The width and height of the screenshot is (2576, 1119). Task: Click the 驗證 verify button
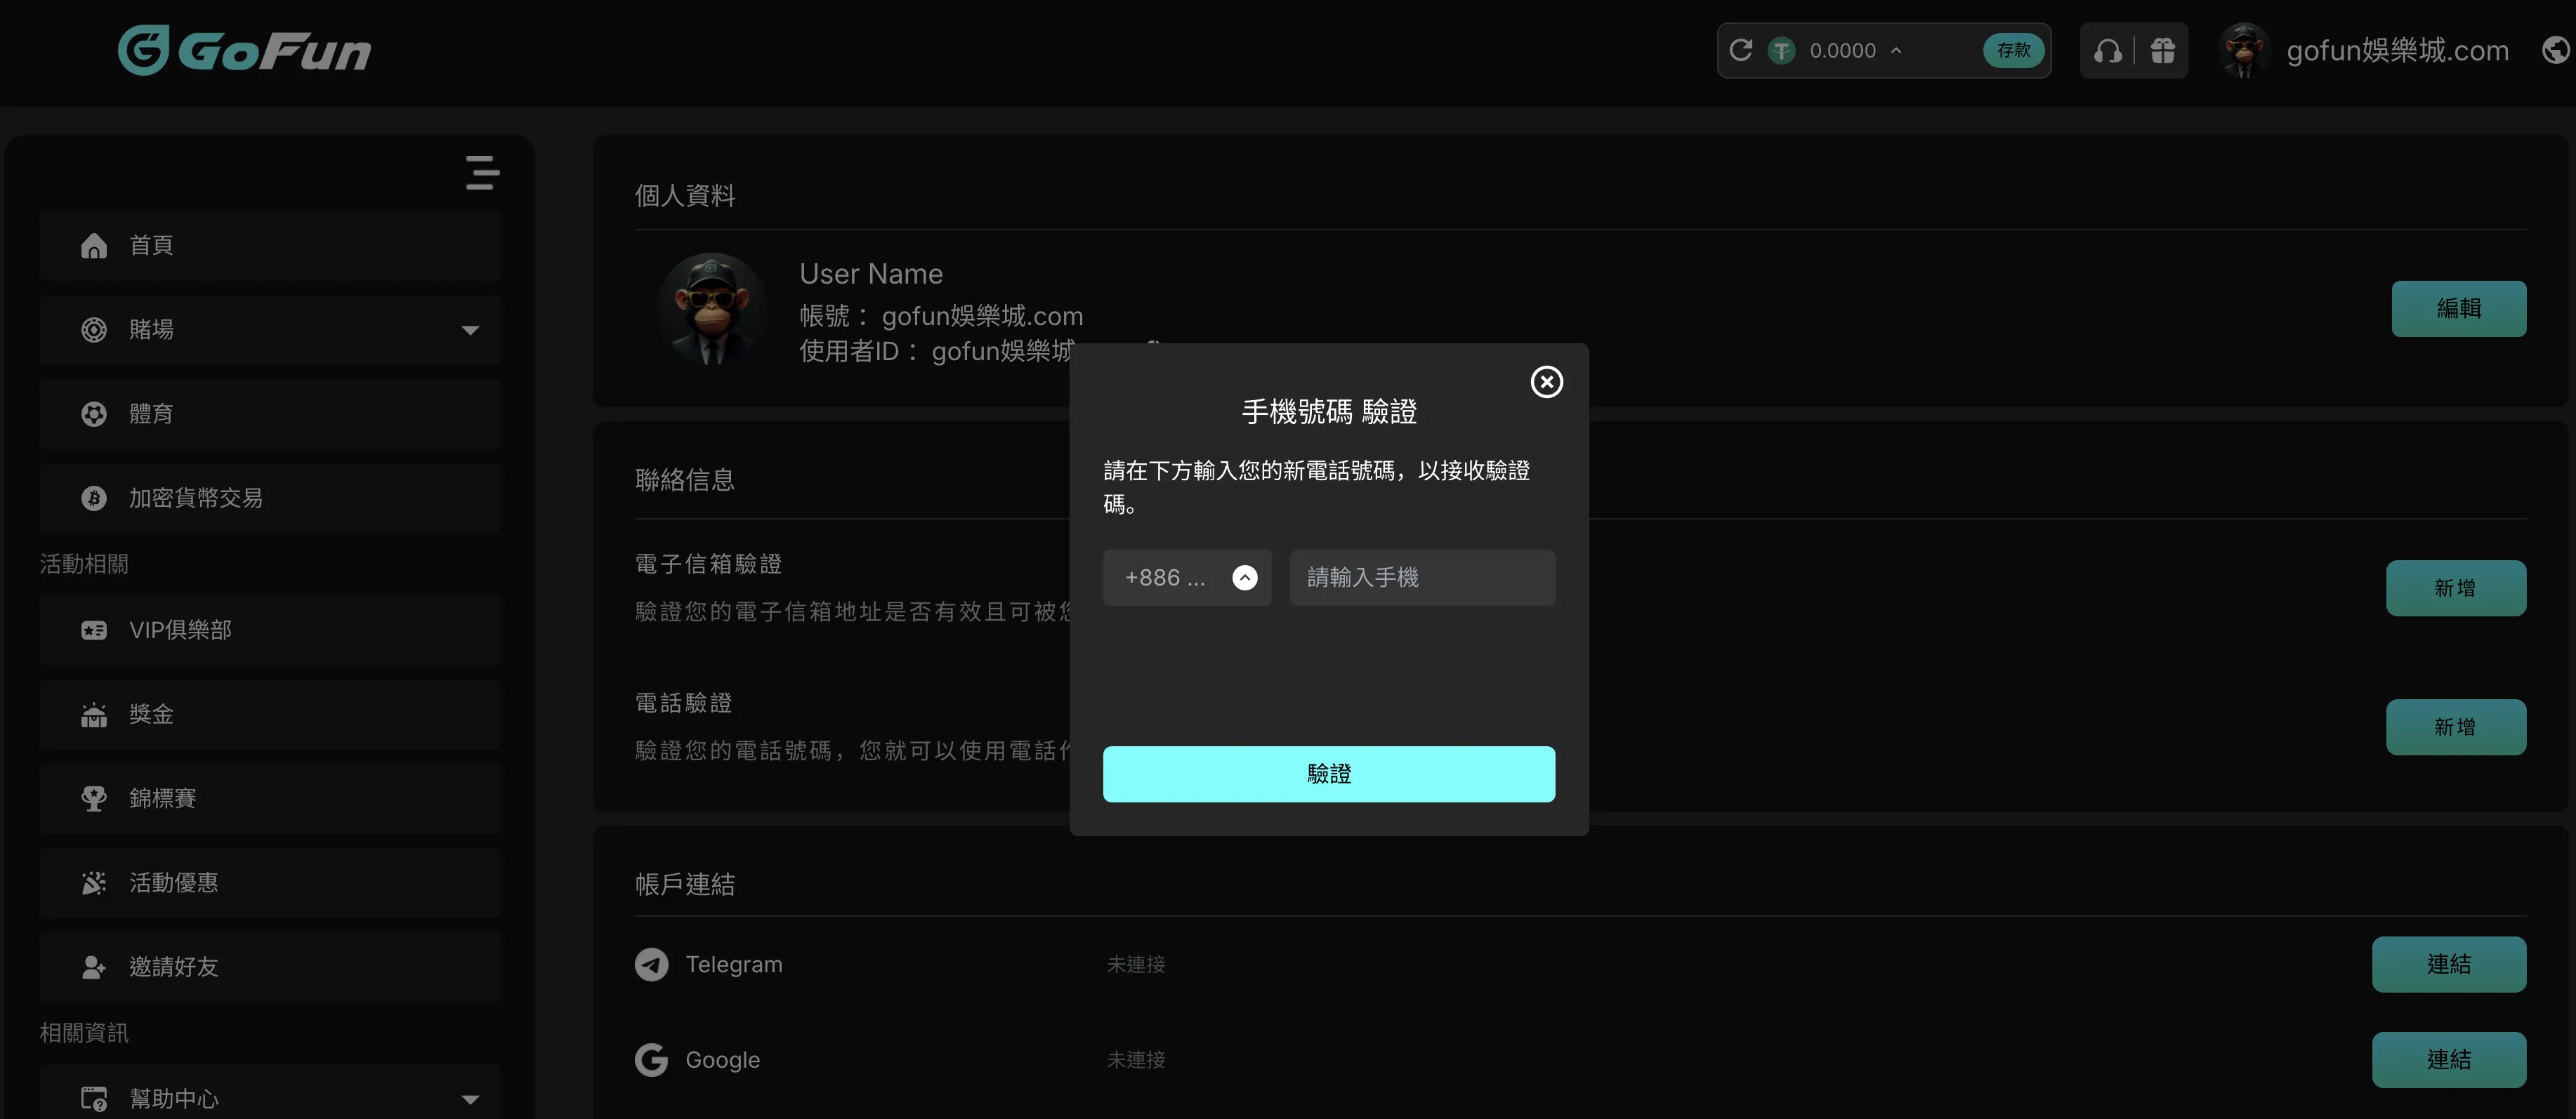click(x=1328, y=773)
